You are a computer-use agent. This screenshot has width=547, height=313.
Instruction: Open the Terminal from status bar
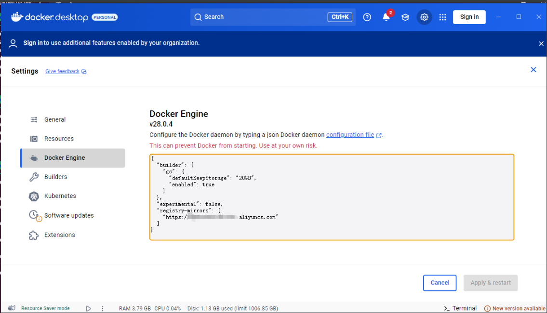(x=460, y=308)
